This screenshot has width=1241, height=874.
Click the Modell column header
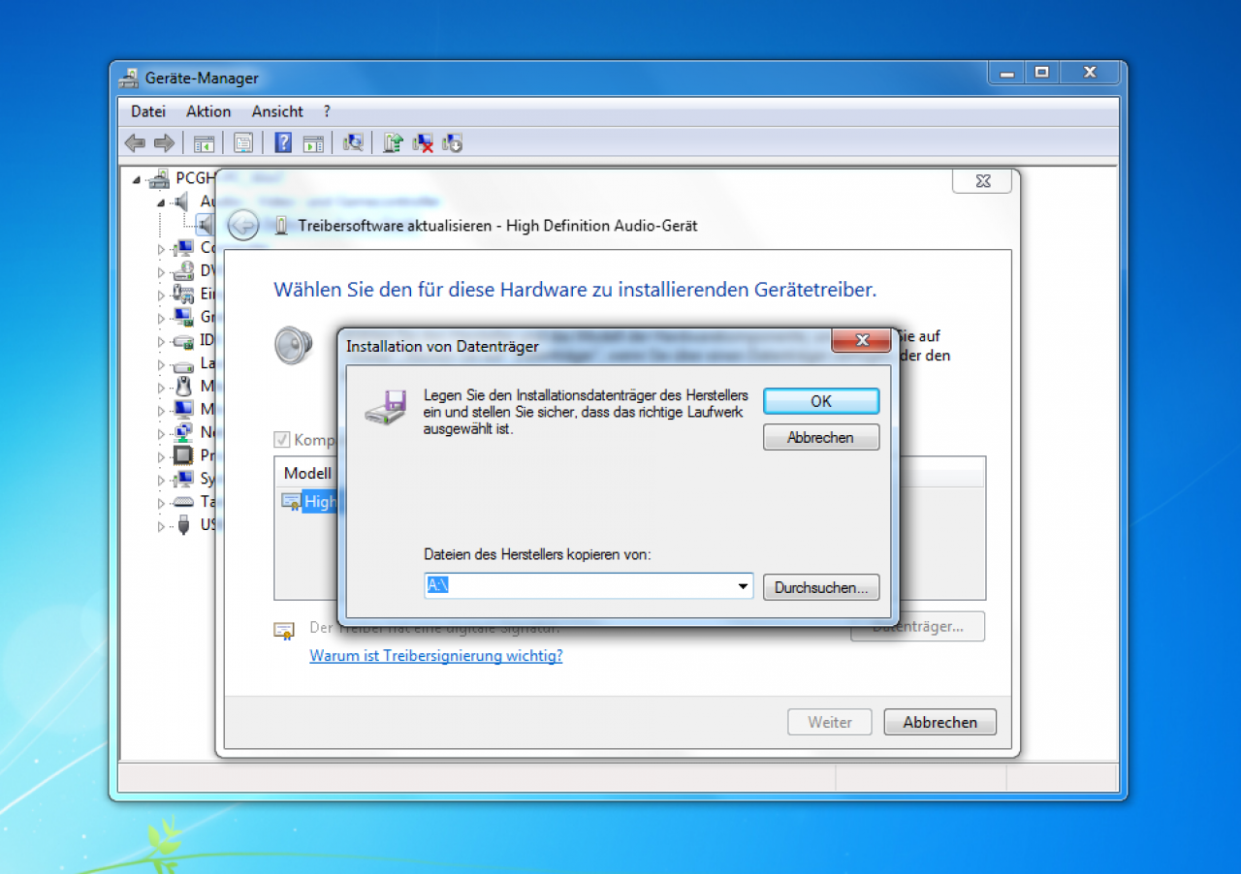pyautogui.click(x=307, y=473)
